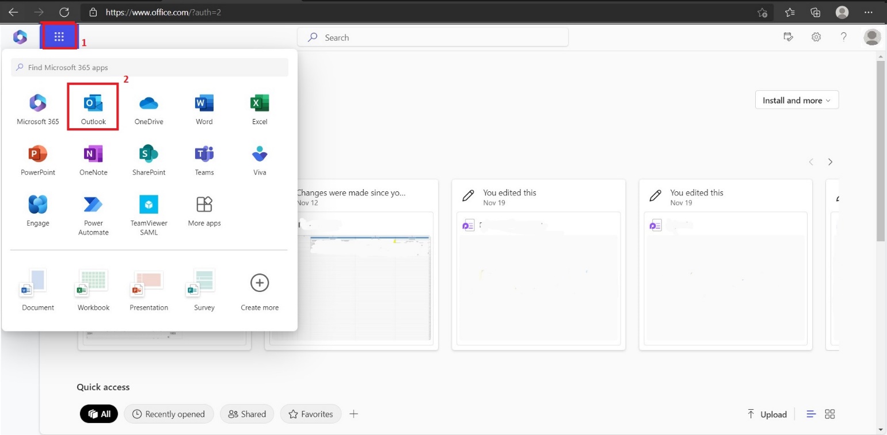The image size is (887, 435).
Task: Open the Excel app
Action: pos(260,110)
